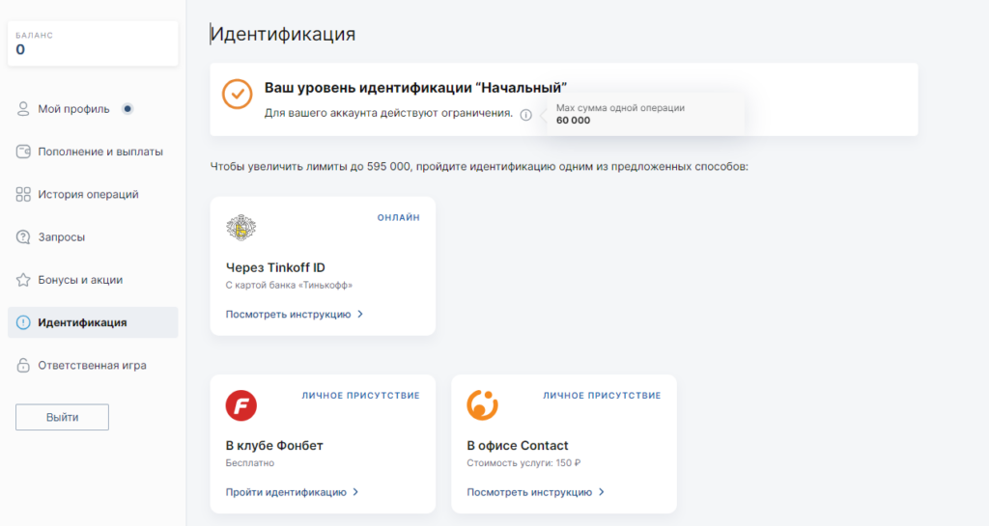The width and height of the screenshot is (989, 526).
Task: Click the star icon for Бонусы и акции
Action: click(x=23, y=280)
